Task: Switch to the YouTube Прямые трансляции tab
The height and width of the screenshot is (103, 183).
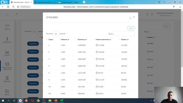Action: coord(45,2)
